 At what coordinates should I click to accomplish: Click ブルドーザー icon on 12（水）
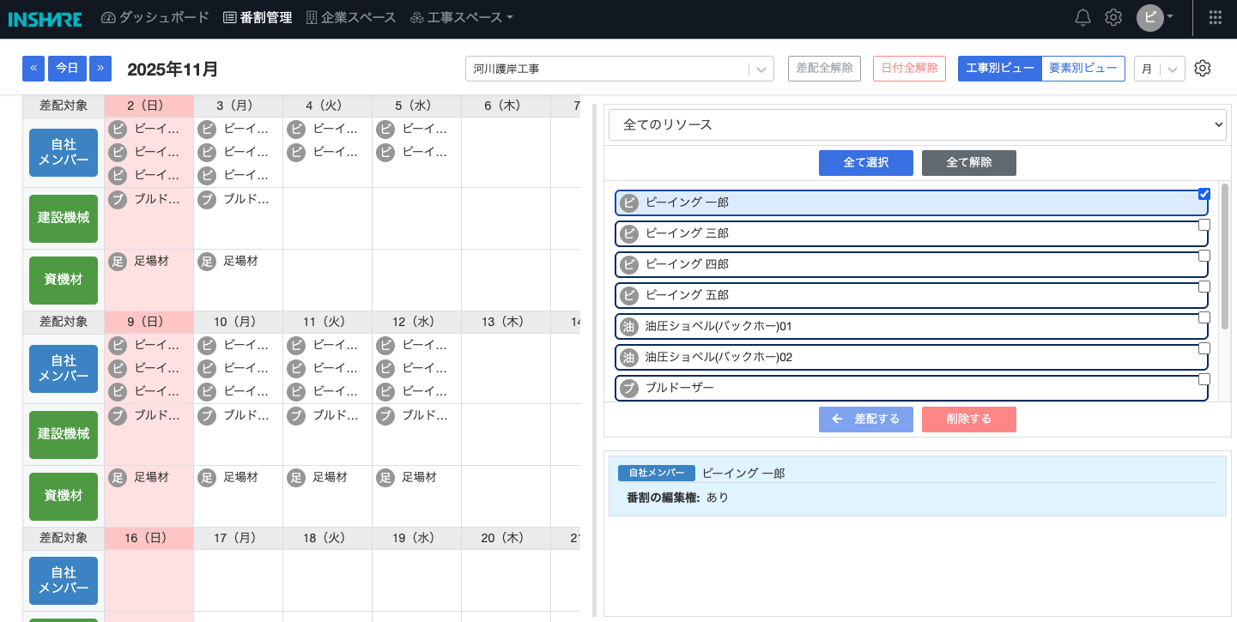pyautogui.click(x=385, y=416)
